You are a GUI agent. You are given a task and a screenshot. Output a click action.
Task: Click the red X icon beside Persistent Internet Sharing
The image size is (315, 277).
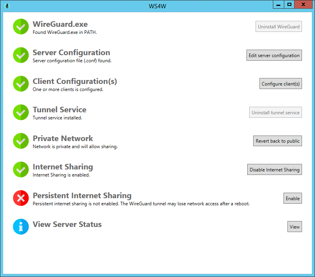tap(21, 198)
